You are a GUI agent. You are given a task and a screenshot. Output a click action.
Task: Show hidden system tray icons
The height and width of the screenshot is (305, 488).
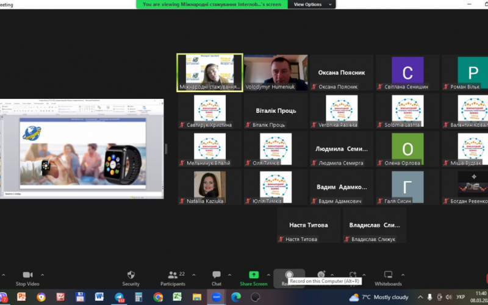pos(420,297)
